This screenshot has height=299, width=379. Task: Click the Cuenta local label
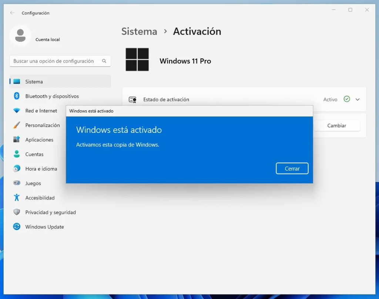click(x=48, y=39)
